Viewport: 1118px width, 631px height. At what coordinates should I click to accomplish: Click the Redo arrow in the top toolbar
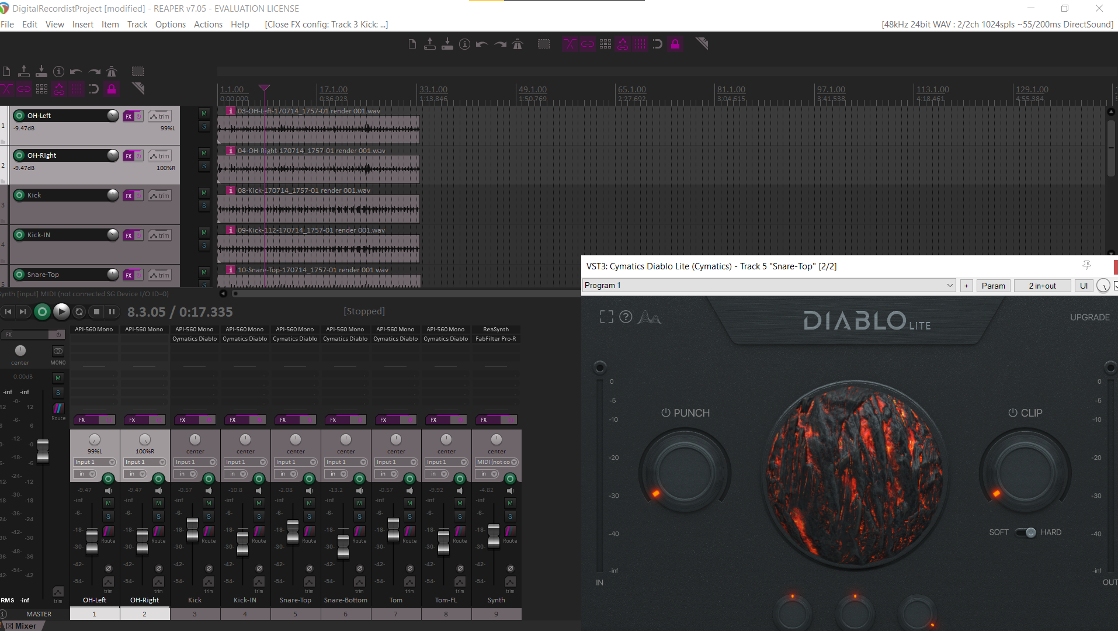[x=500, y=44]
